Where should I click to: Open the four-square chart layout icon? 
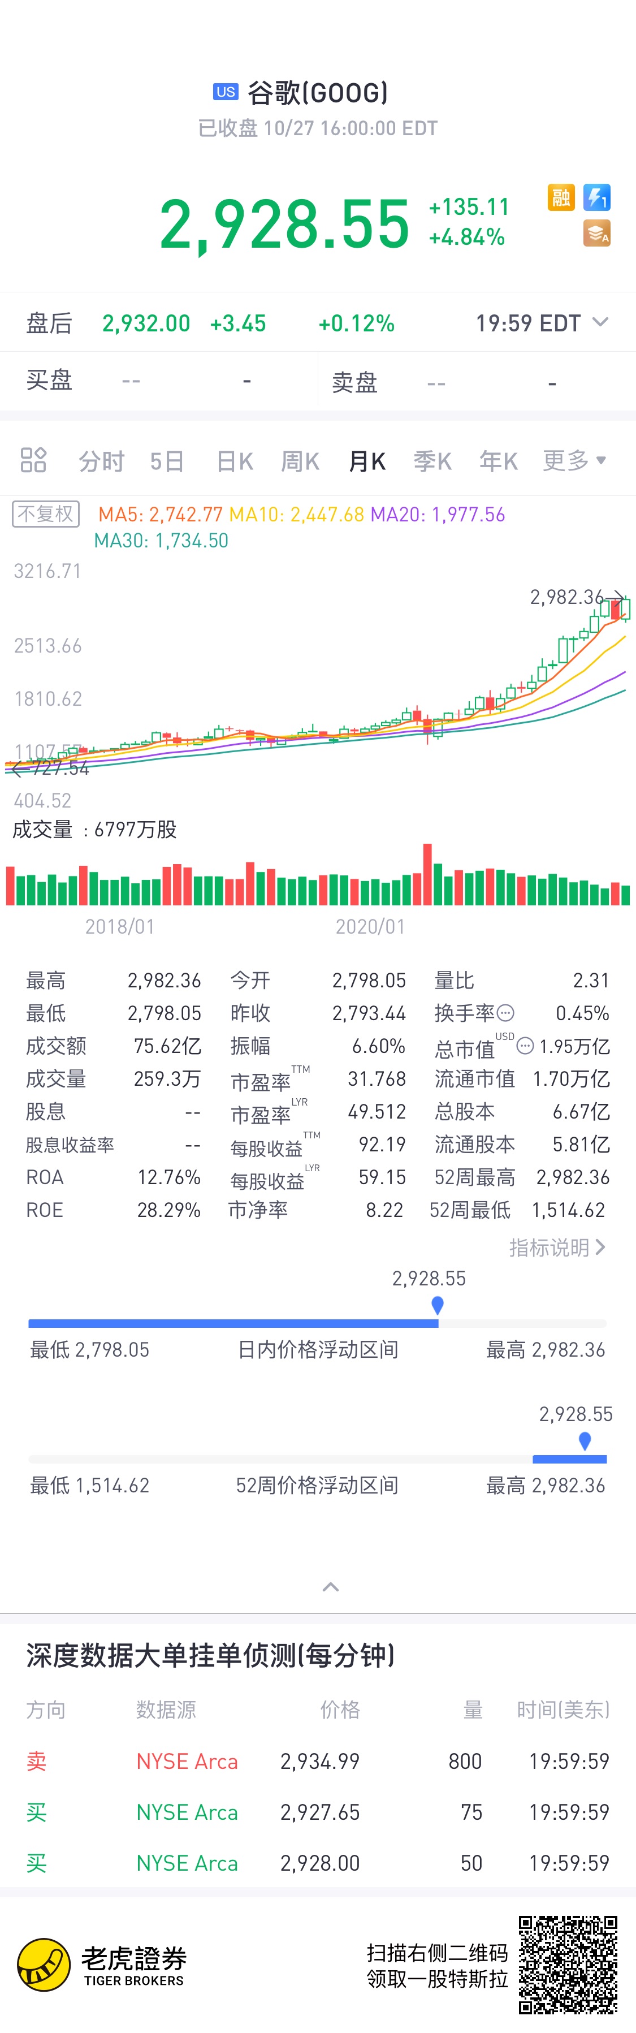click(33, 459)
